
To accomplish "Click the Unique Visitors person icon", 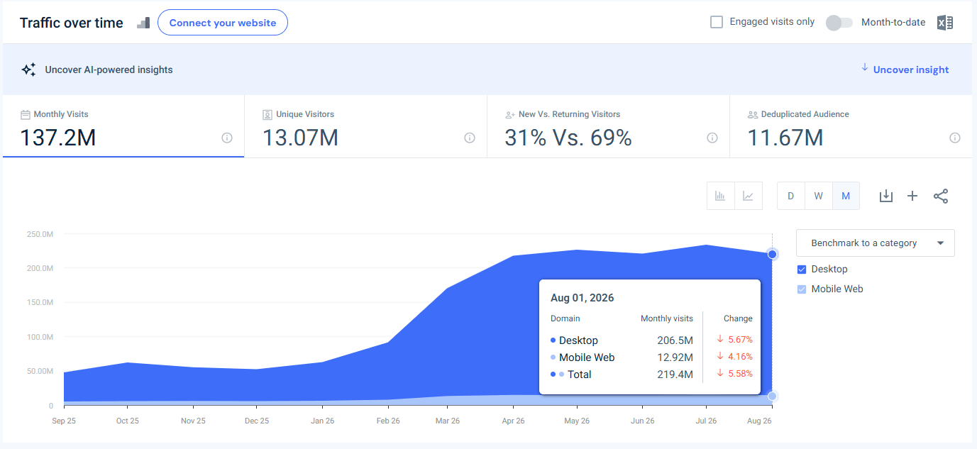I will point(267,114).
